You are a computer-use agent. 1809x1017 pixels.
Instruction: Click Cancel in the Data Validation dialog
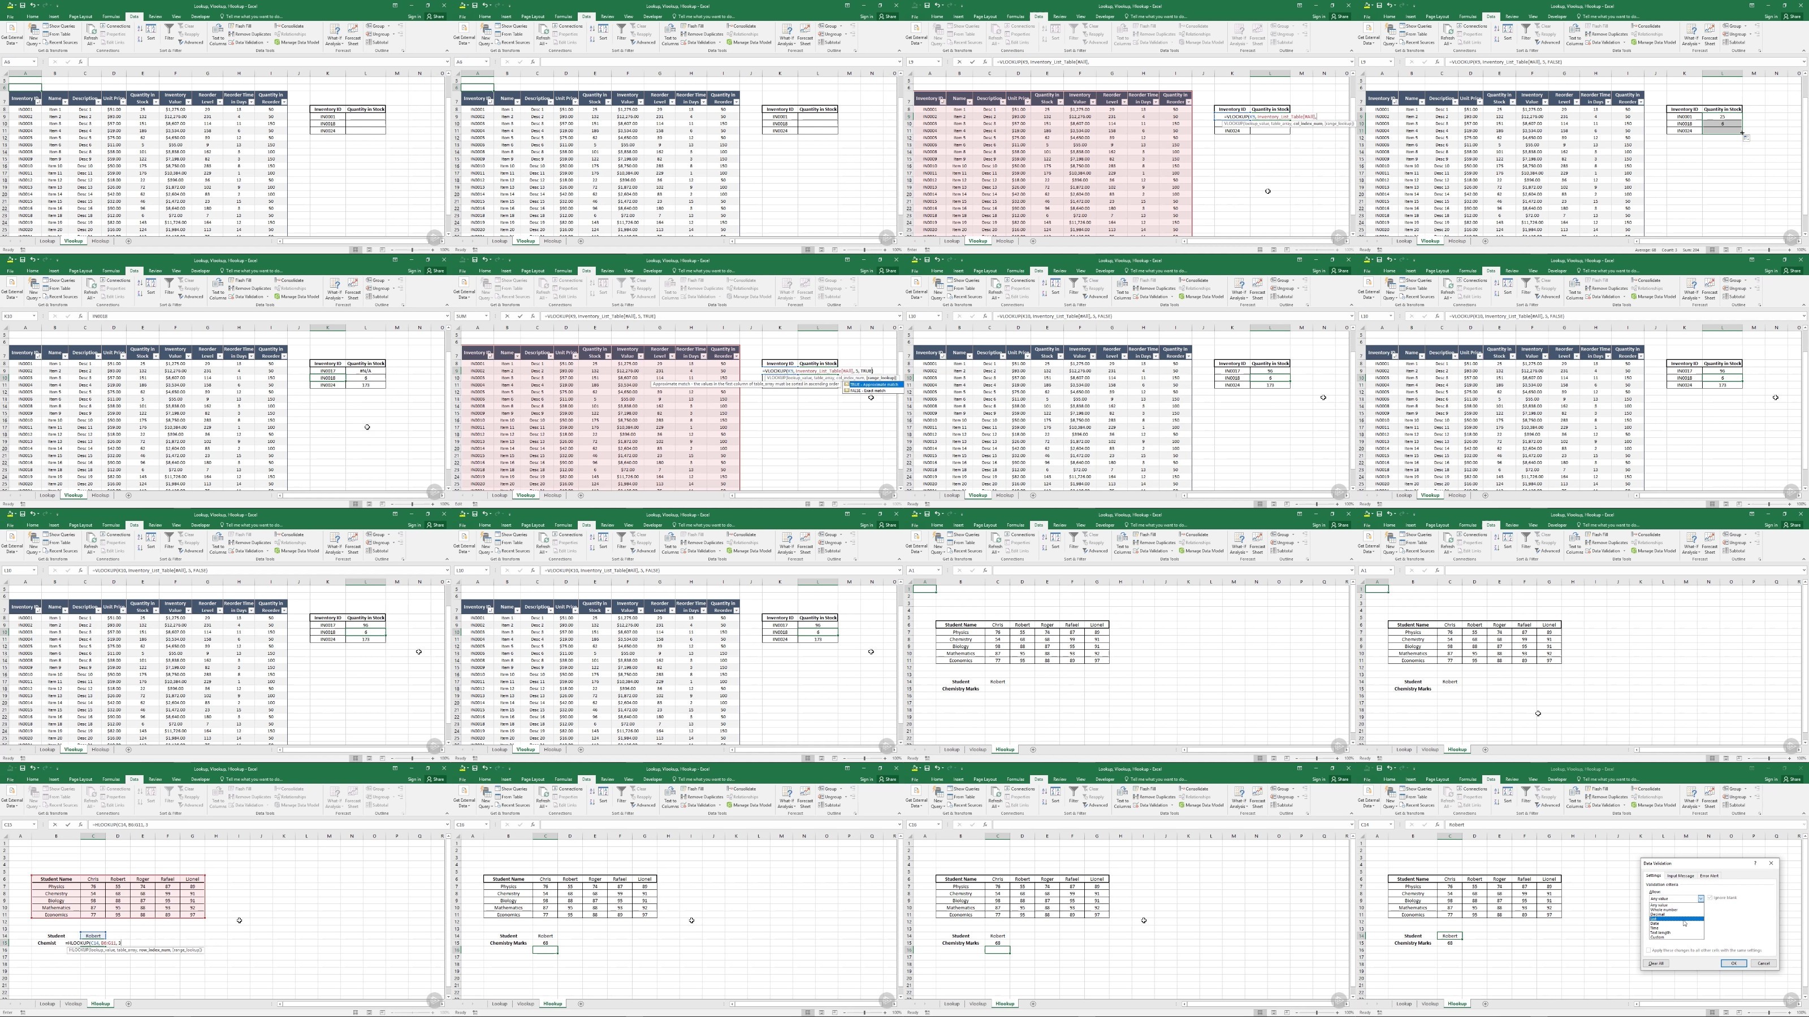point(1764,964)
